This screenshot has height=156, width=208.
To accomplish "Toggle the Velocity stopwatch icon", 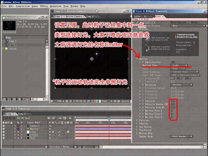I will tap(143, 101).
